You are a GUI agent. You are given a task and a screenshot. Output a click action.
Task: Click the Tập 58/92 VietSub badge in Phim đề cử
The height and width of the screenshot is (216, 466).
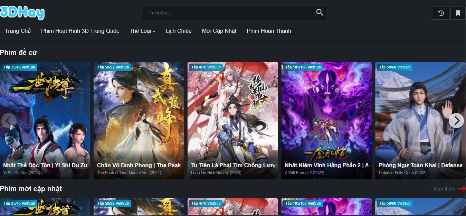click(113, 67)
